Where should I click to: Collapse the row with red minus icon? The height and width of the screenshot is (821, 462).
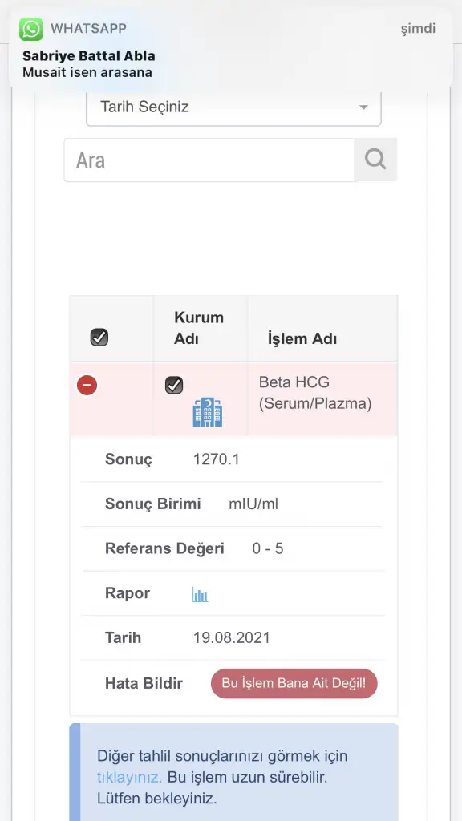[87, 386]
